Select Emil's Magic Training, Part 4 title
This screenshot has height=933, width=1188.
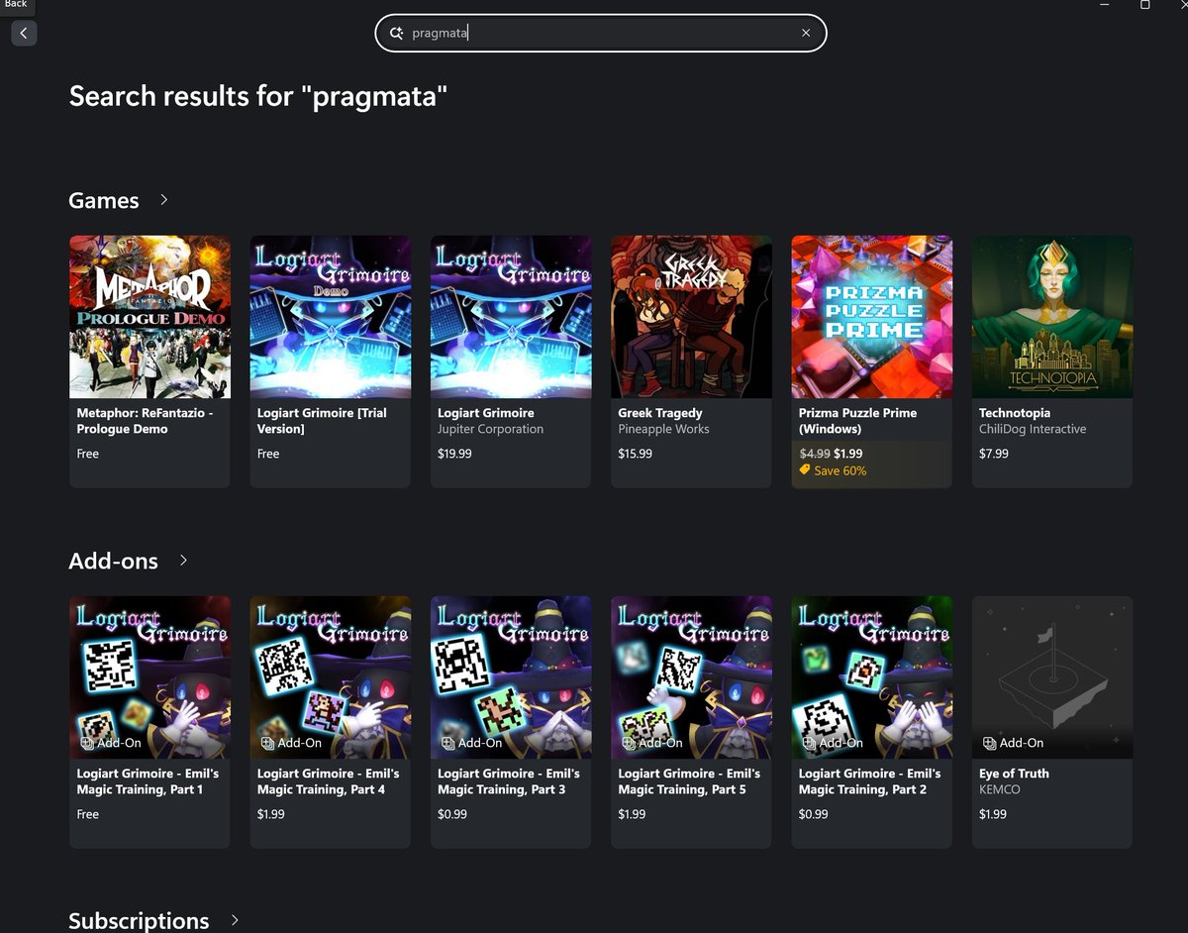[328, 781]
